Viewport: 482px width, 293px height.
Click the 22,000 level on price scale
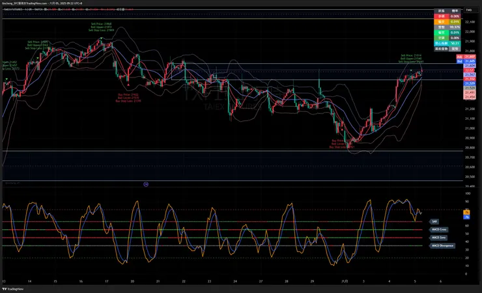470,32
